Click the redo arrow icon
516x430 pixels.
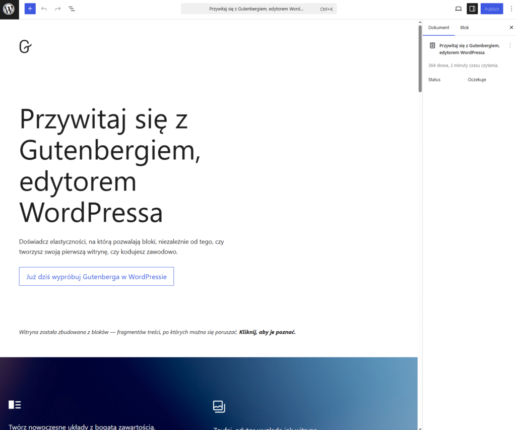[x=57, y=9]
